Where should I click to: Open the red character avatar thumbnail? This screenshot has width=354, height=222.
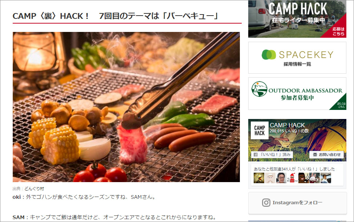(x=292, y=178)
